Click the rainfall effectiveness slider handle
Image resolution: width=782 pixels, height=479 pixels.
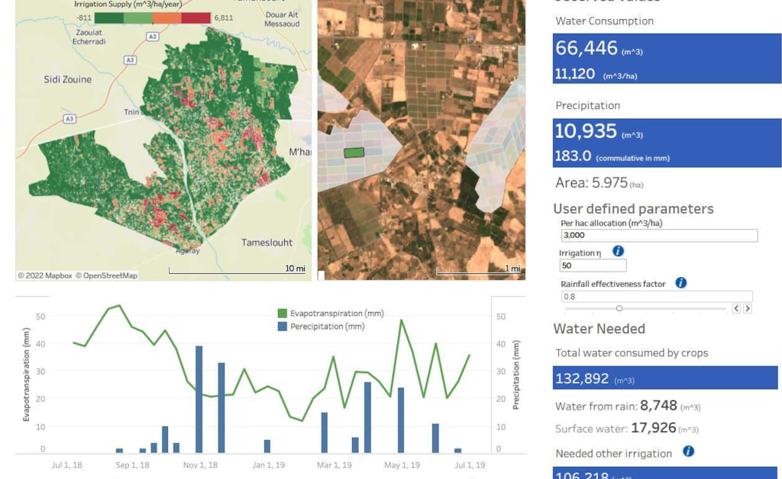tap(619, 309)
